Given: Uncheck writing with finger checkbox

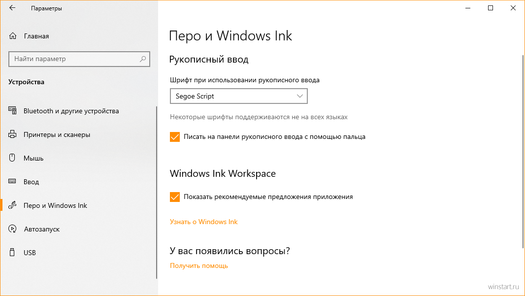Looking at the screenshot, I should tap(175, 136).
